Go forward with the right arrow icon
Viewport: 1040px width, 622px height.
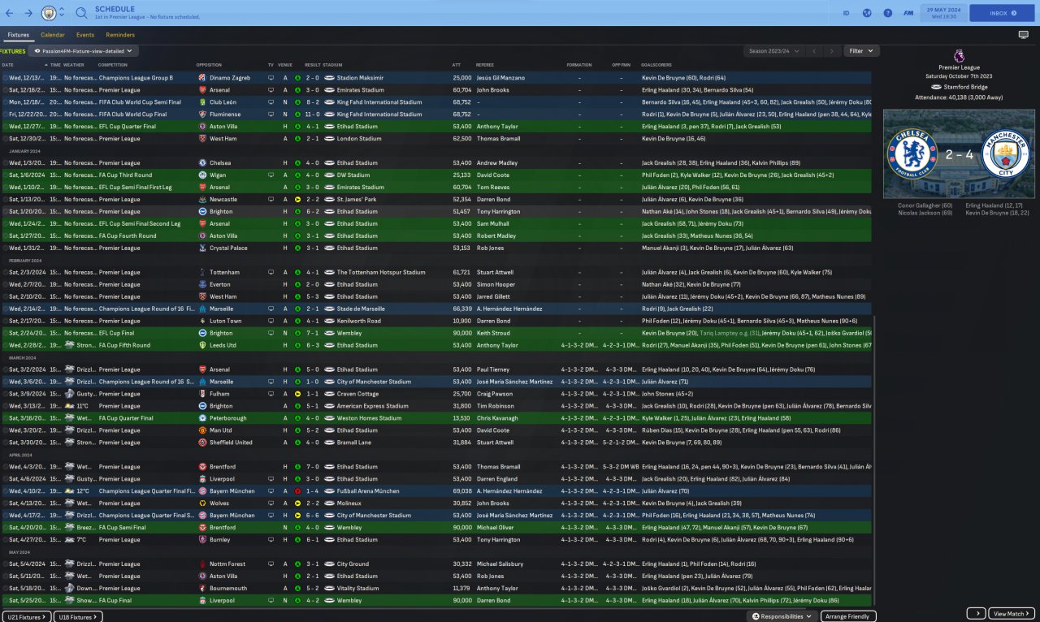[29, 13]
